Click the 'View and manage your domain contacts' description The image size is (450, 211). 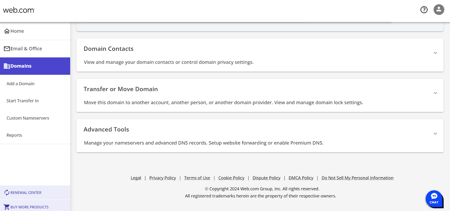(x=169, y=62)
